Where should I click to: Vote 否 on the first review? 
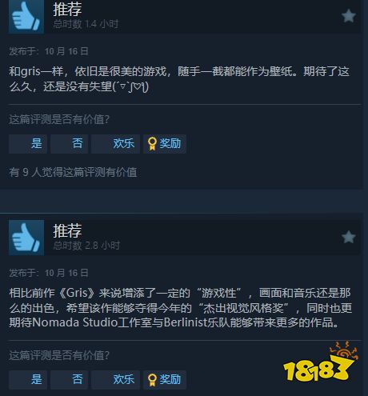tap(70, 144)
